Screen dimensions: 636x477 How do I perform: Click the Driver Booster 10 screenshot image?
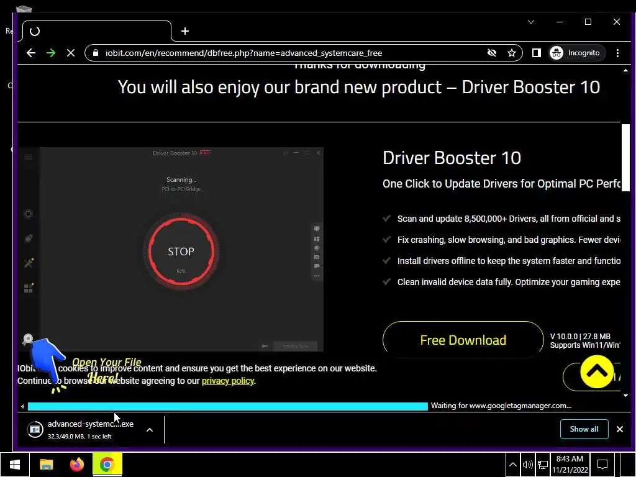(171, 249)
